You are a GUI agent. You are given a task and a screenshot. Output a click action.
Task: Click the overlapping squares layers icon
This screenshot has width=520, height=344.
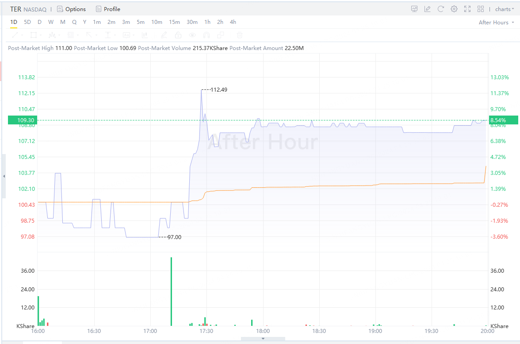pyautogui.click(x=221, y=35)
